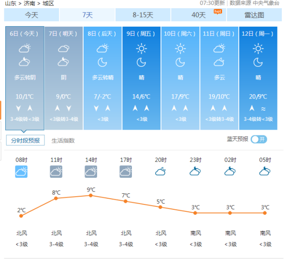Viewport: 290px width, 263px height.
Task: Click the 7日 daytime overcast icon
Action: click(x=64, y=49)
